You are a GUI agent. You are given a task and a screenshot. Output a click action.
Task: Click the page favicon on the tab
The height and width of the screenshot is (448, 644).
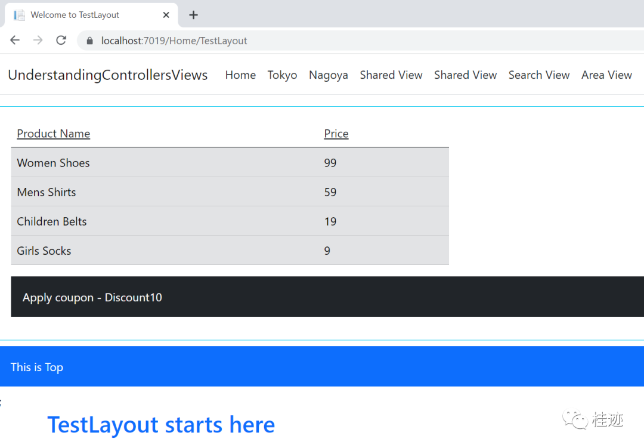click(x=19, y=15)
